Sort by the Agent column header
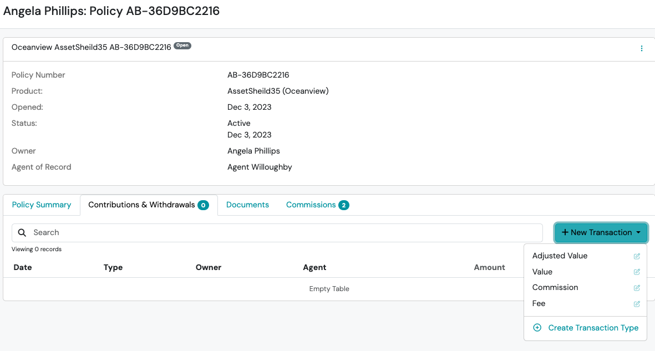 314,267
